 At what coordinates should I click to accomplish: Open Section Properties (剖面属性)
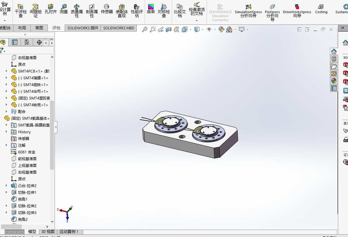click(x=92, y=11)
